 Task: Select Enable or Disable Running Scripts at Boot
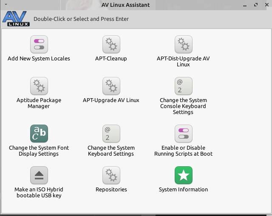(x=183, y=141)
